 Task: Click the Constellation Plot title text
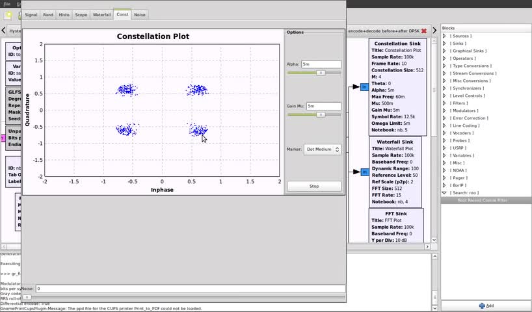153,36
